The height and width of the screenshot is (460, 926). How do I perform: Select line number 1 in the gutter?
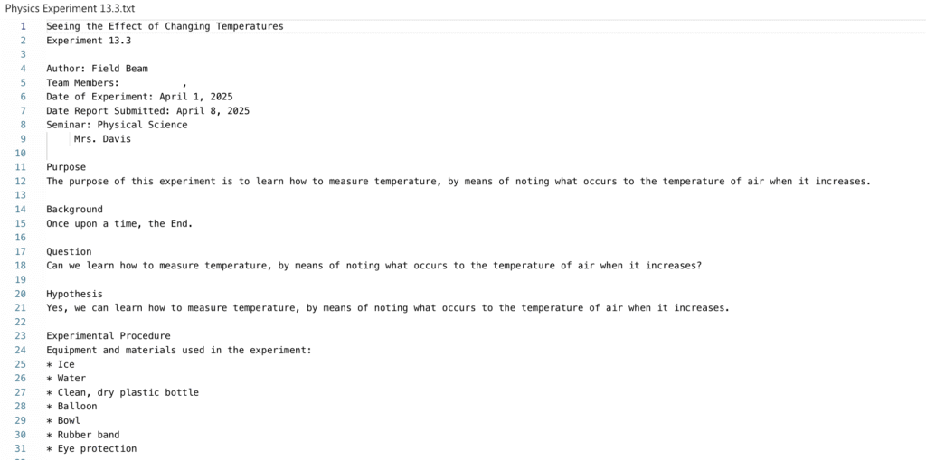tap(23, 26)
